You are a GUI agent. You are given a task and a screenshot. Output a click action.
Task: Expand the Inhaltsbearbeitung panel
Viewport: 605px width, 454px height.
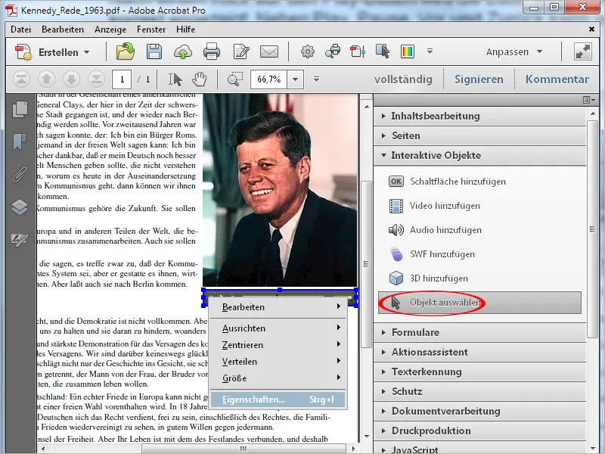click(479, 117)
